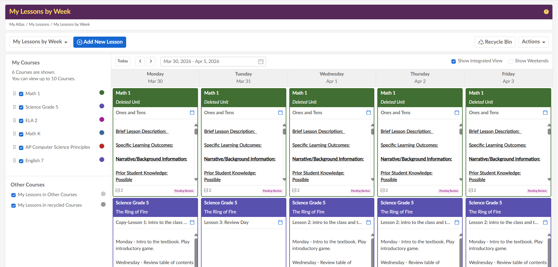Viewport: 558px width, 267px height.
Task: Click task count icon on Friday's Math 1 lesson
Action: tap(471, 190)
